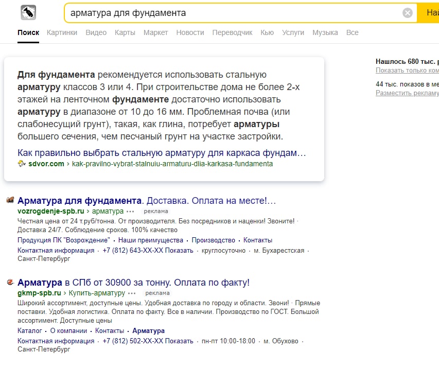Click the hours text пн-пт 10:00-18:00
439x368 pixels.
tap(229, 341)
